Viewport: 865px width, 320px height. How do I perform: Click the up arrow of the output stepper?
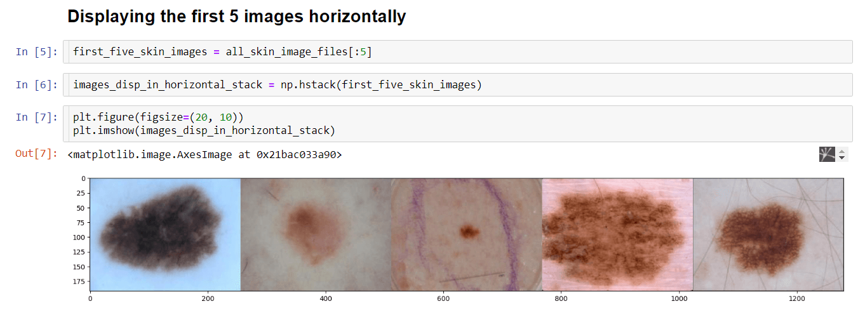(842, 151)
